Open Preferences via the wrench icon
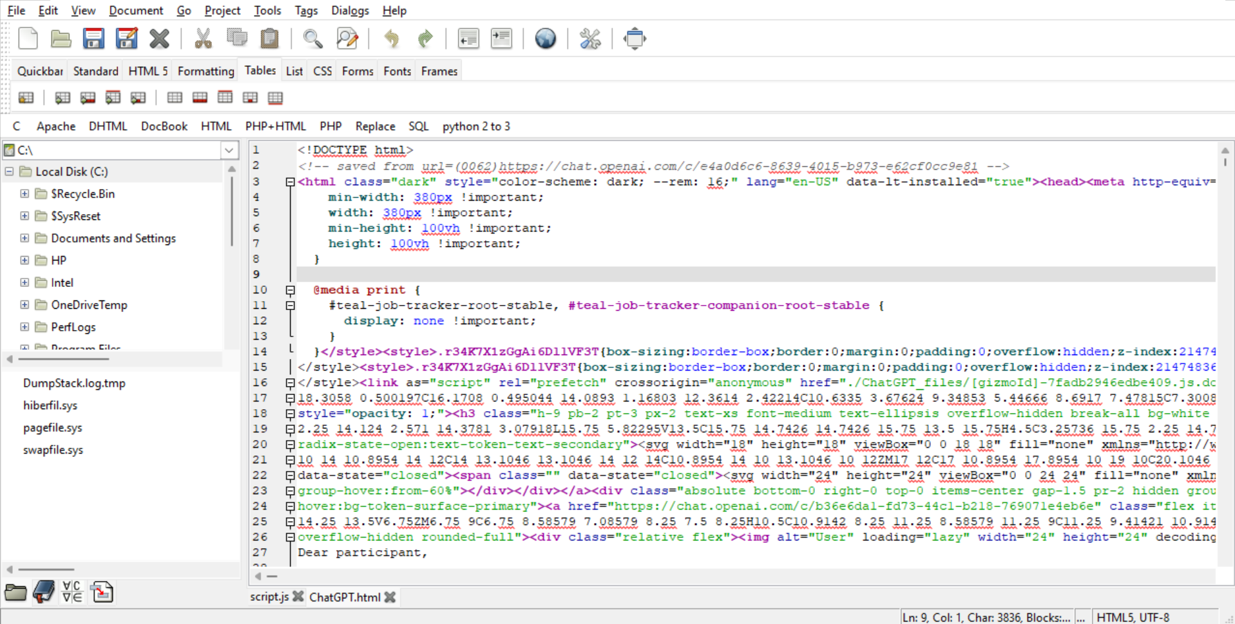Image resolution: width=1235 pixels, height=624 pixels. 589,39
